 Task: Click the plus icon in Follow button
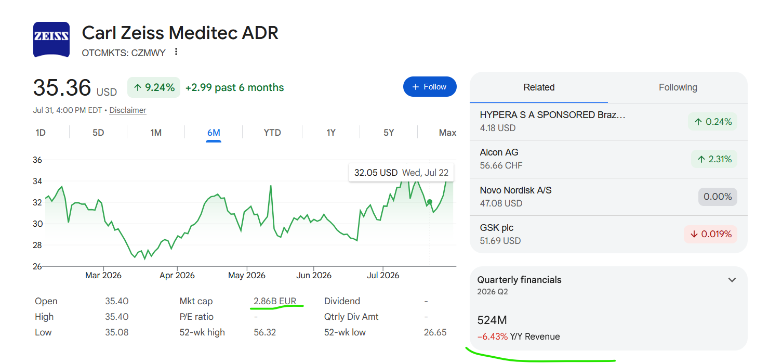point(415,87)
